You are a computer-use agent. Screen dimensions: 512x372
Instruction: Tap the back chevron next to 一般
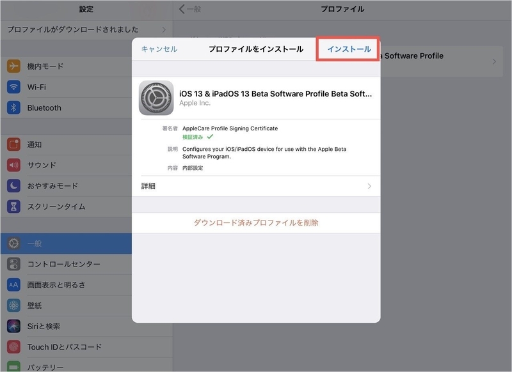pyautogui.click(x=182, y=9)
